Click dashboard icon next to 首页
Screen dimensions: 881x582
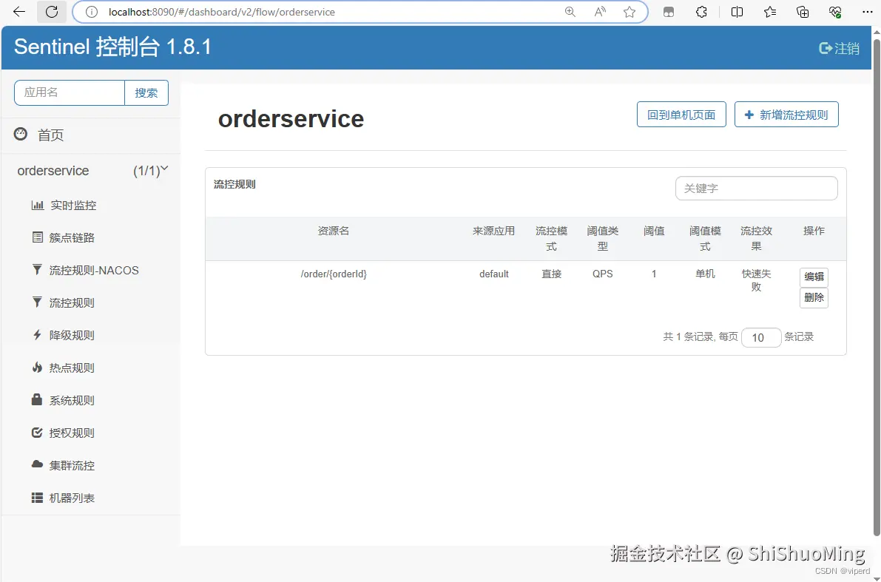pyautogui.click(x=21, y=134)
